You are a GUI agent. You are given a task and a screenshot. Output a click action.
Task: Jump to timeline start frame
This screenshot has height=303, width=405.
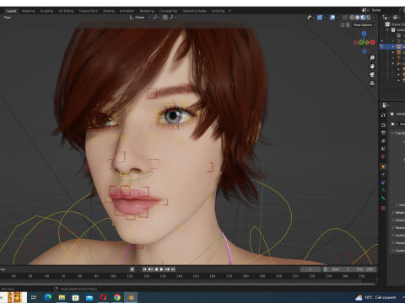(x=144, y=269)
